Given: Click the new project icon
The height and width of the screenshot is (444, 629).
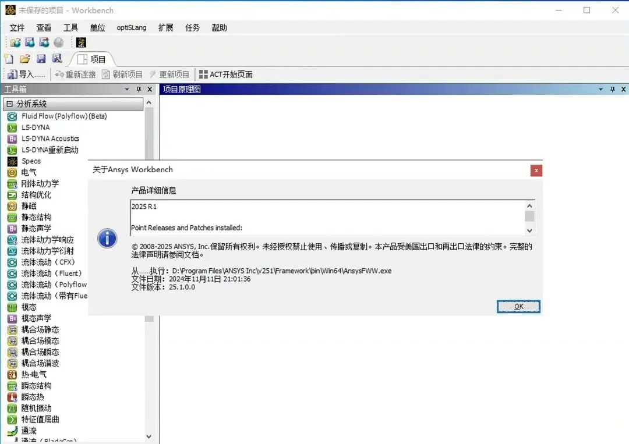Looking at the screenshot, I should (x=9, y=59).
